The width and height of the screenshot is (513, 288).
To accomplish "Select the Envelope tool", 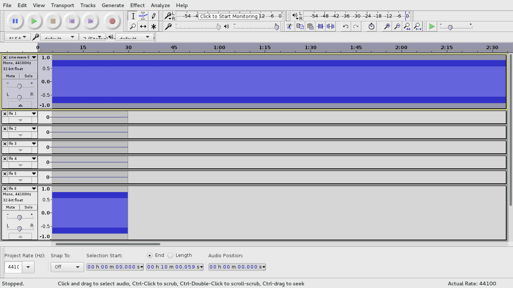I will click(143, 16).
